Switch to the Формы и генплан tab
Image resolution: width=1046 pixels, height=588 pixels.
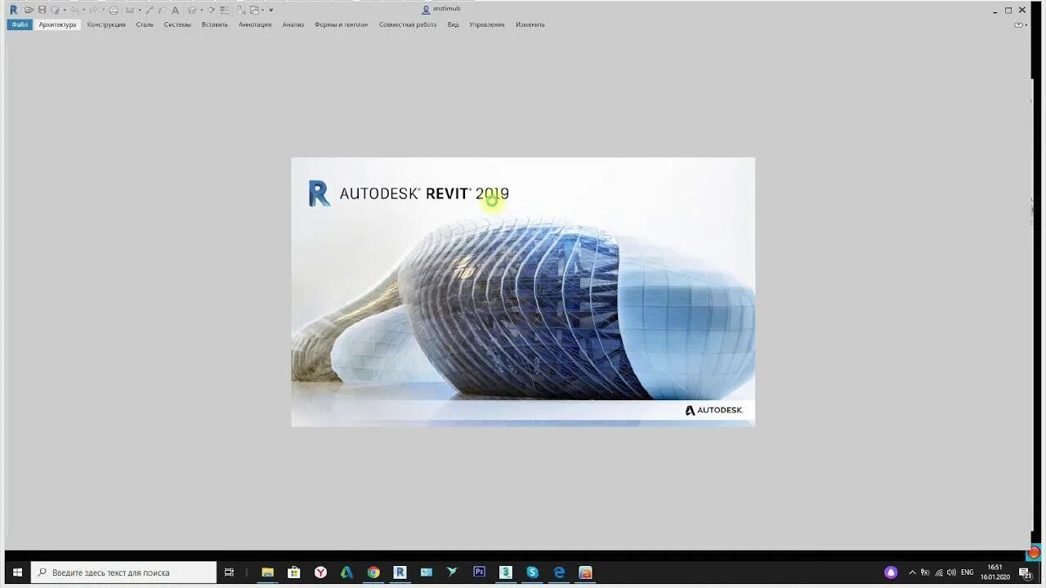pos(342,24)
